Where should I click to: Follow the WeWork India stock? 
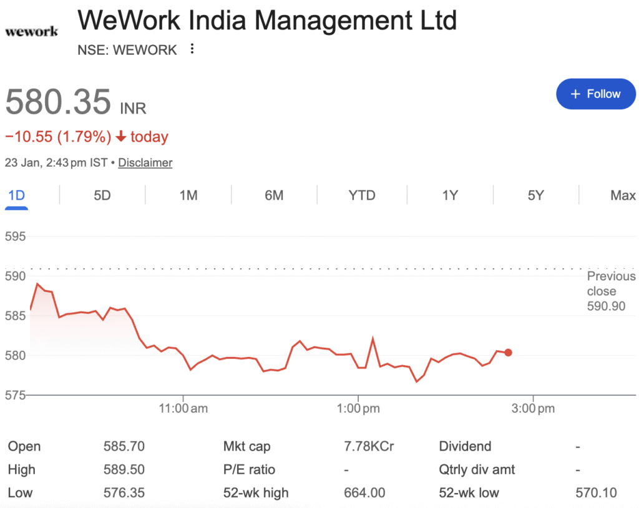click(x=595, y=94)
